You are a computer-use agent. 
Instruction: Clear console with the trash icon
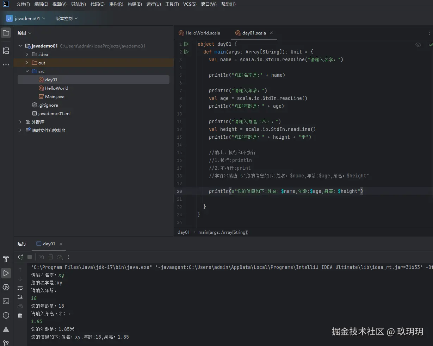[20, 315]
